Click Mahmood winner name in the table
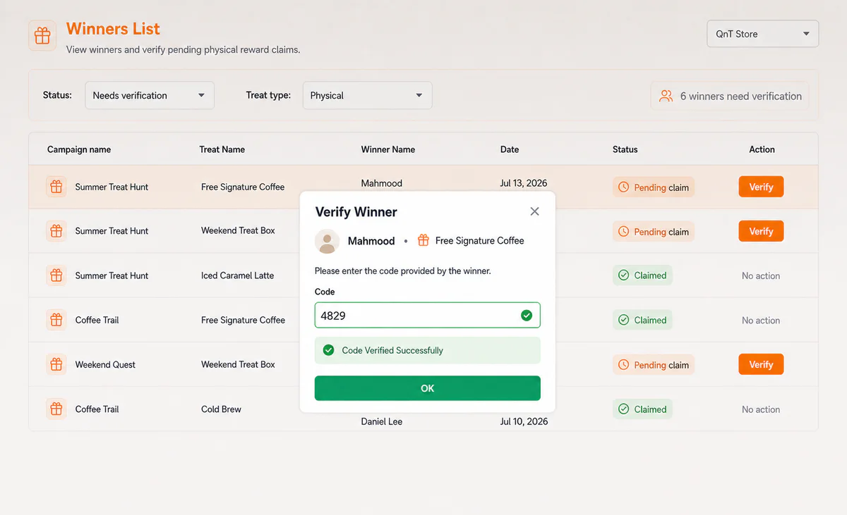Screen dimensions: 847x515 (x=382, y=183)
